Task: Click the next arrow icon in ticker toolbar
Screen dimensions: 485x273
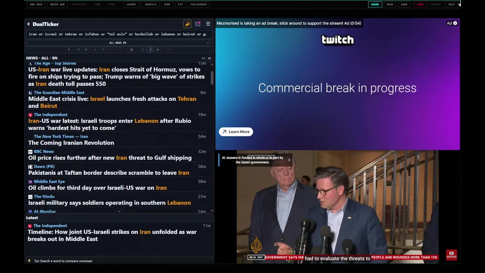Action: (118, 50)
